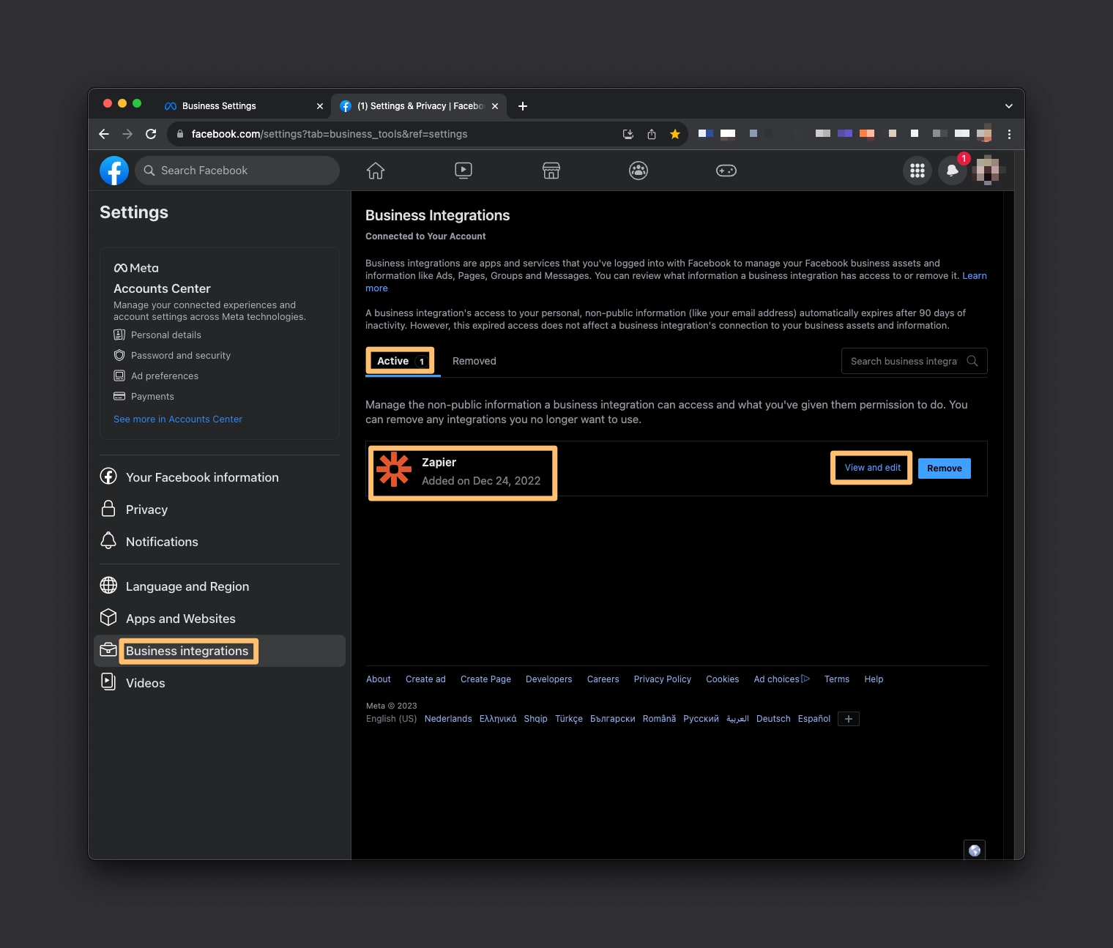Switch language to Nederlands
Screen dimensions: 1113x948
(448, 719)
